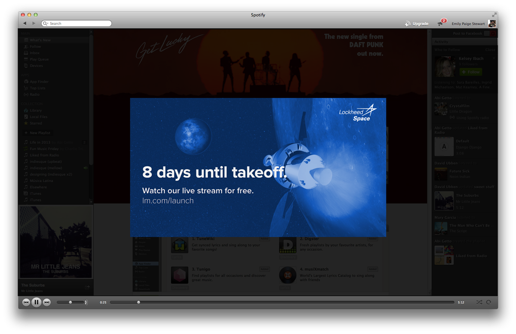Image resolution: width=516 pixels, height=334 pixels.
Task: Open Local Files collection
Action: (x=38, y=117)
